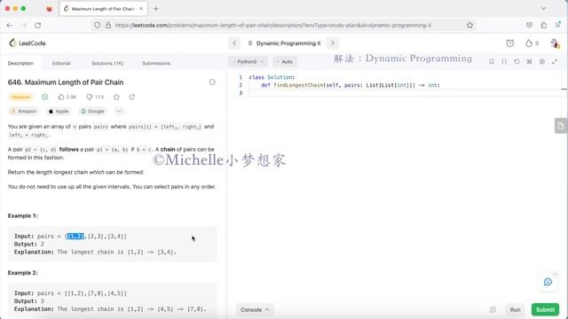The width and height of the screenshot is (568, 319).
Task: Open the Submissions tab
Action: [156, 63]
